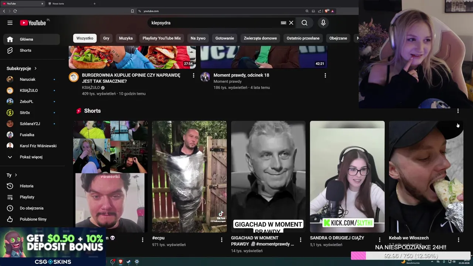The width and height of the screenshot is (473, 266).
Task: Open Playlisty in sidebar
Action: 31,197
